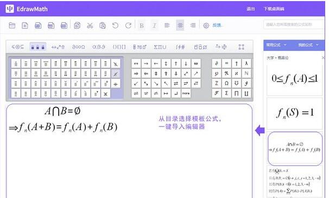329x198 pixels.
Task: Open the brackets (){}[] palette
Action: (119, 47)
